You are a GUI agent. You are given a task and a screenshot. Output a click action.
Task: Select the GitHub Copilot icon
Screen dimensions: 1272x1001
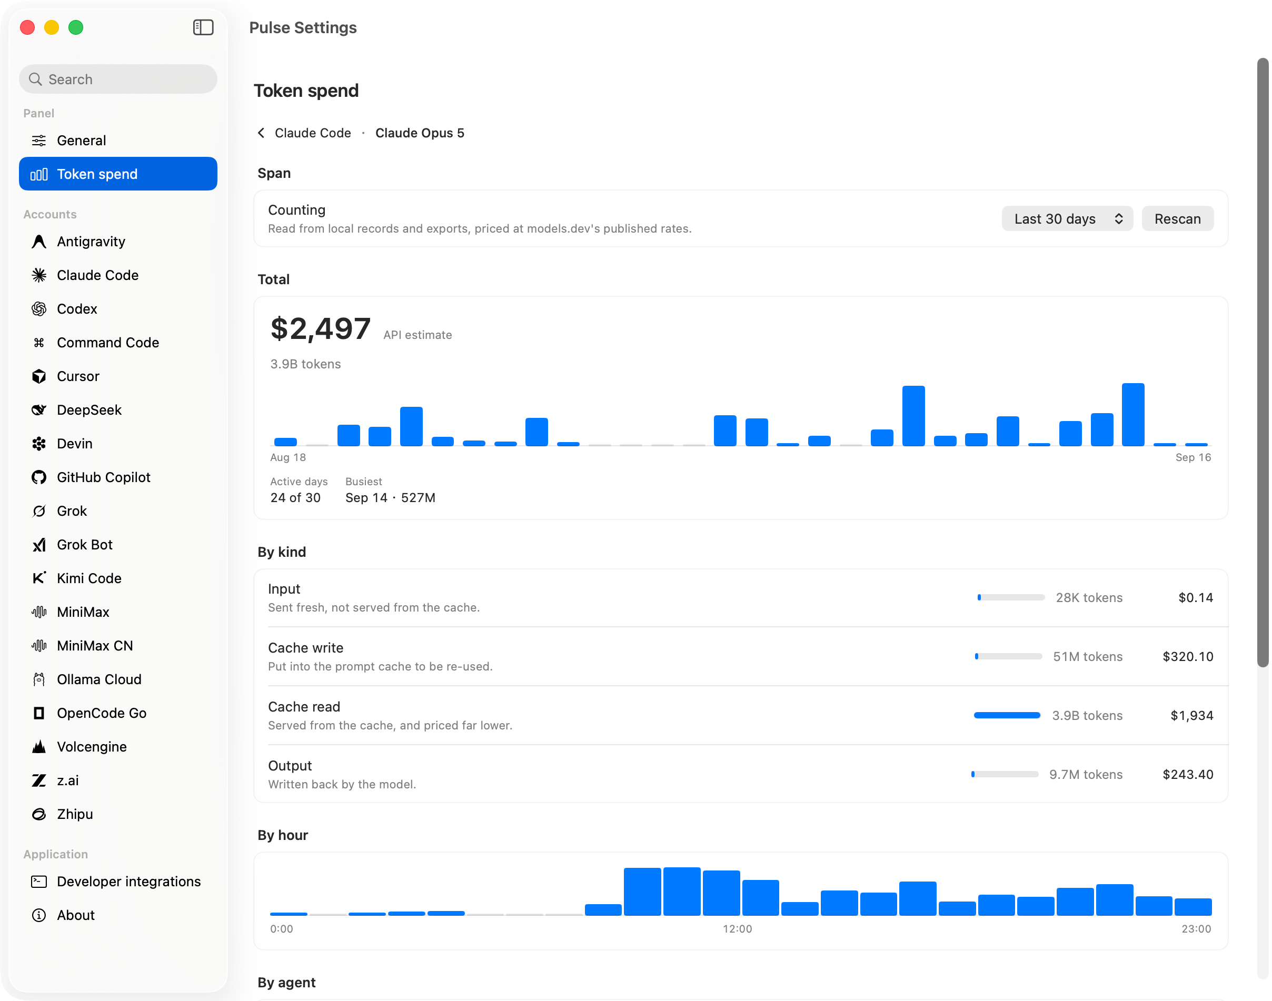pyautogui.click(x=38, y=478)
